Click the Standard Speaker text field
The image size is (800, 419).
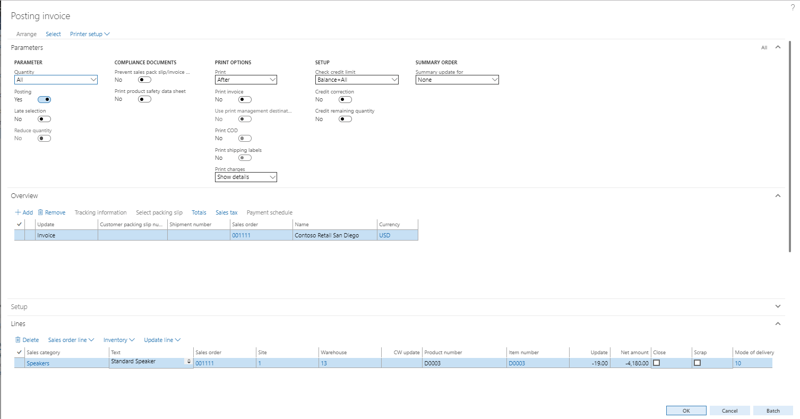147,362
